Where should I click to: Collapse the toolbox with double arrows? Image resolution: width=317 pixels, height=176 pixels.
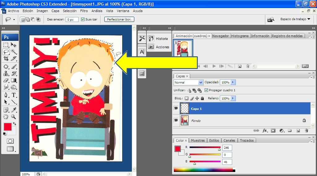coord(3,28)
